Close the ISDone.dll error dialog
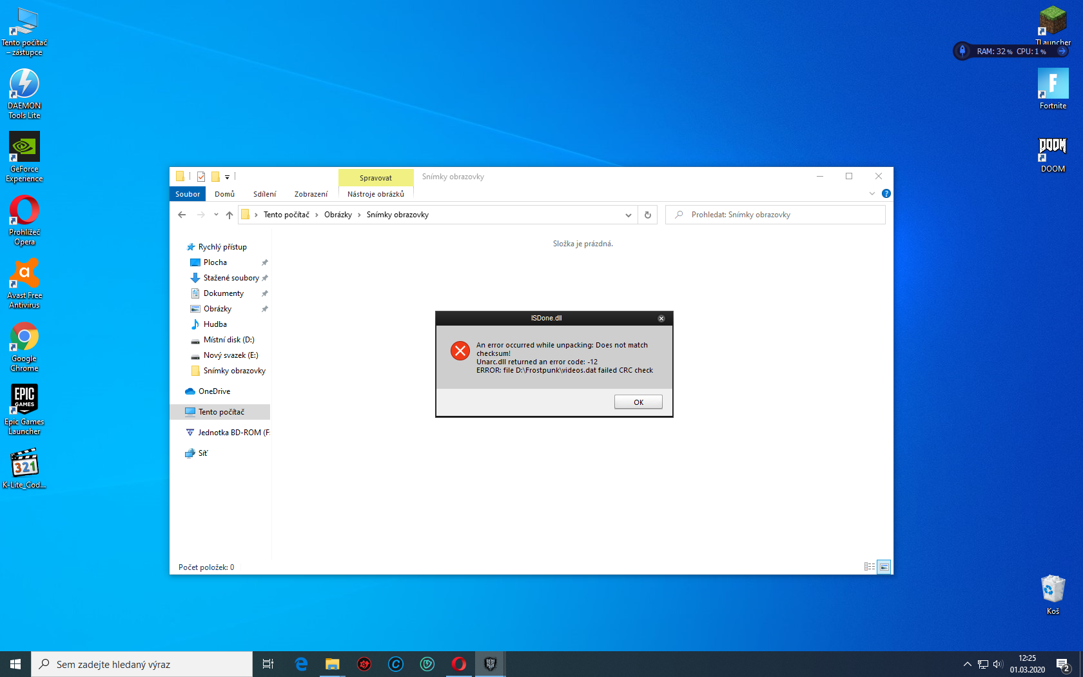Image resolution: width=1083 pixels, height=677 pixels. (661, 319)
